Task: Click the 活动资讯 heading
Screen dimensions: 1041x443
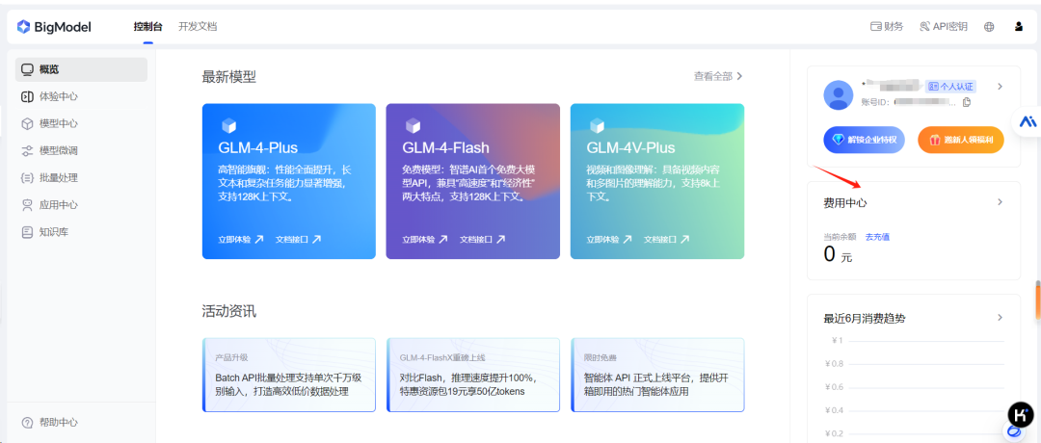Action: tap(229, 311)
